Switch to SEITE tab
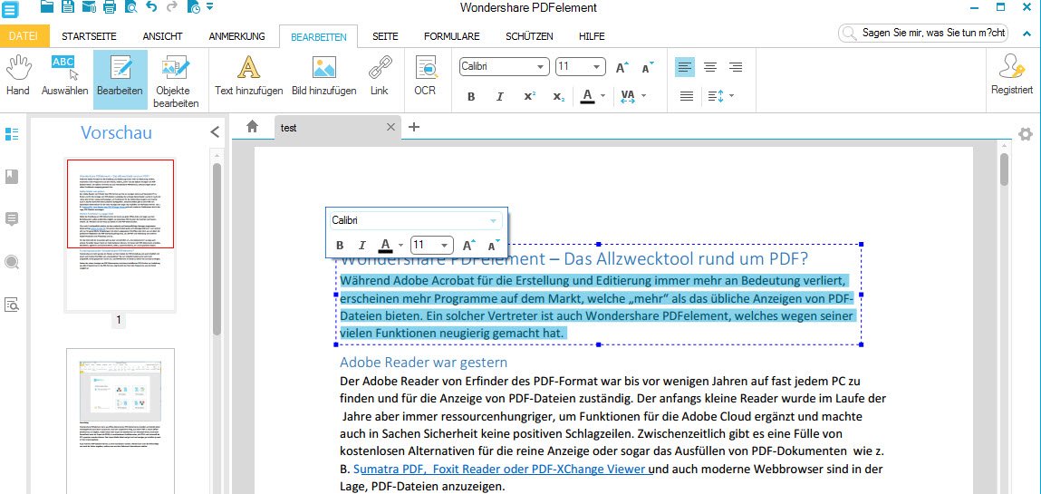Screen dimensions: 1041x494 coord(385,36)
